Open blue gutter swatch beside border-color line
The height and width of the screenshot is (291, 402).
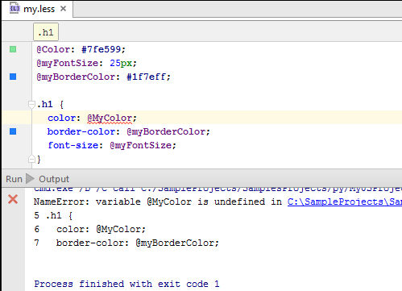pyautogui.click(x=13, y=131)
